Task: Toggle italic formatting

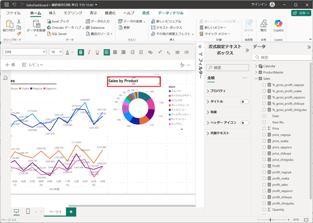Action: 89,52
